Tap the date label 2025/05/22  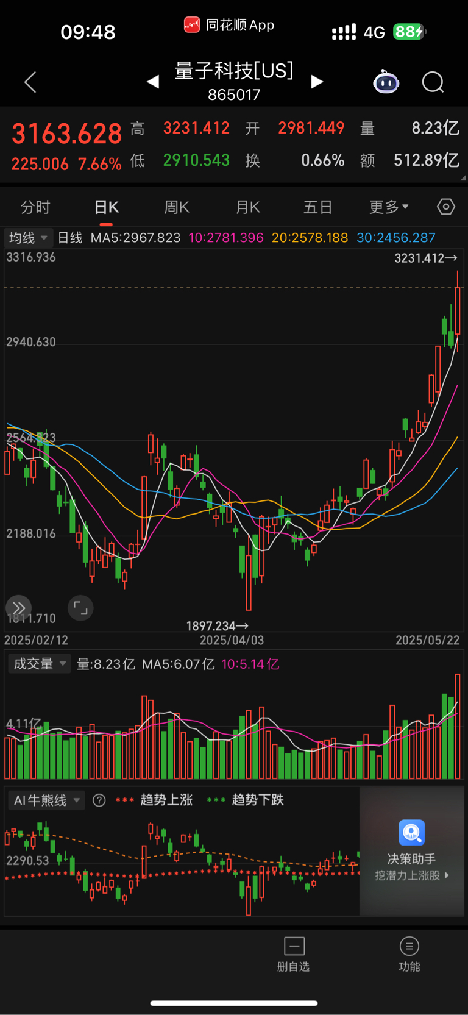click(x=428, y=640)
